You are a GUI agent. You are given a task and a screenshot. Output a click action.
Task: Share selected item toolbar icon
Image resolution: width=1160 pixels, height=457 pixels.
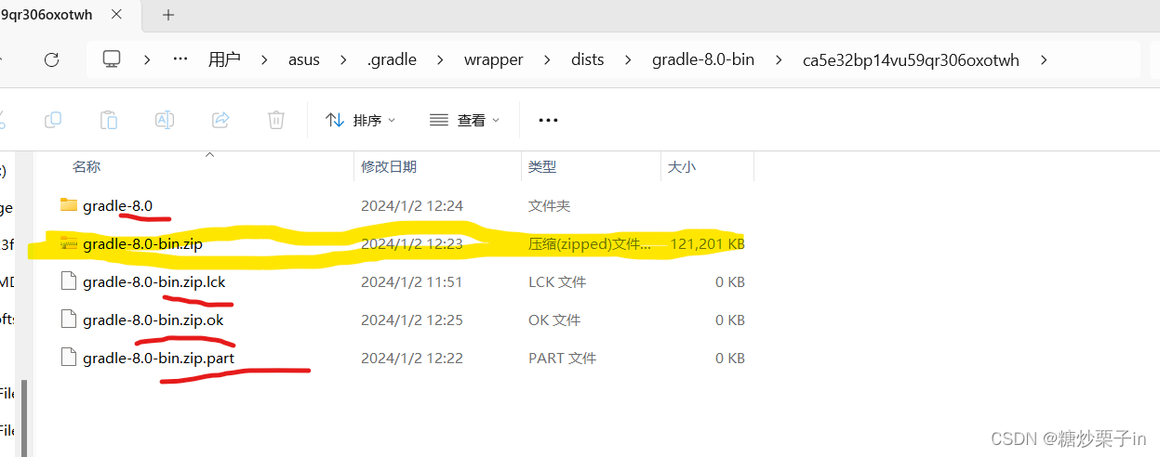[x=220, y=120]
